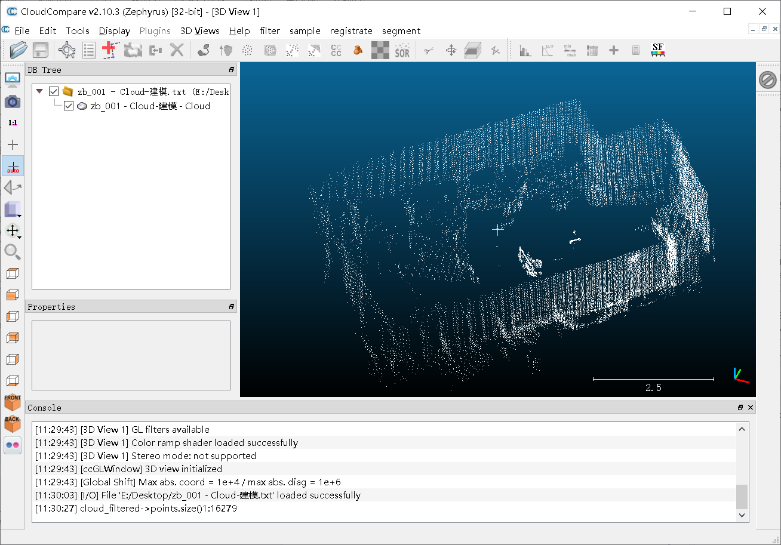Screen dimensions: 781x545
Task: Add constant scalar field plus icon
Action: (x=614, y=51)
